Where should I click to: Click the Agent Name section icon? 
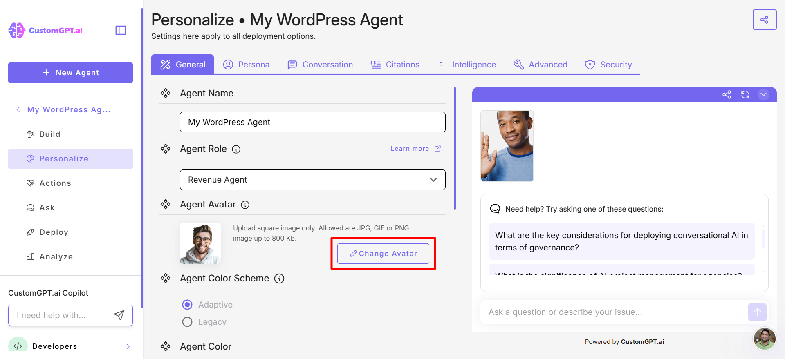click(166, 94)
